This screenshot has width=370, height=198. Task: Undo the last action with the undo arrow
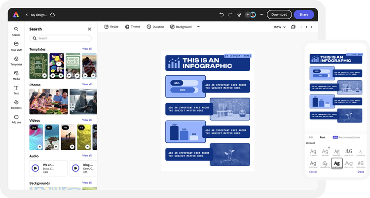(222, 15)
